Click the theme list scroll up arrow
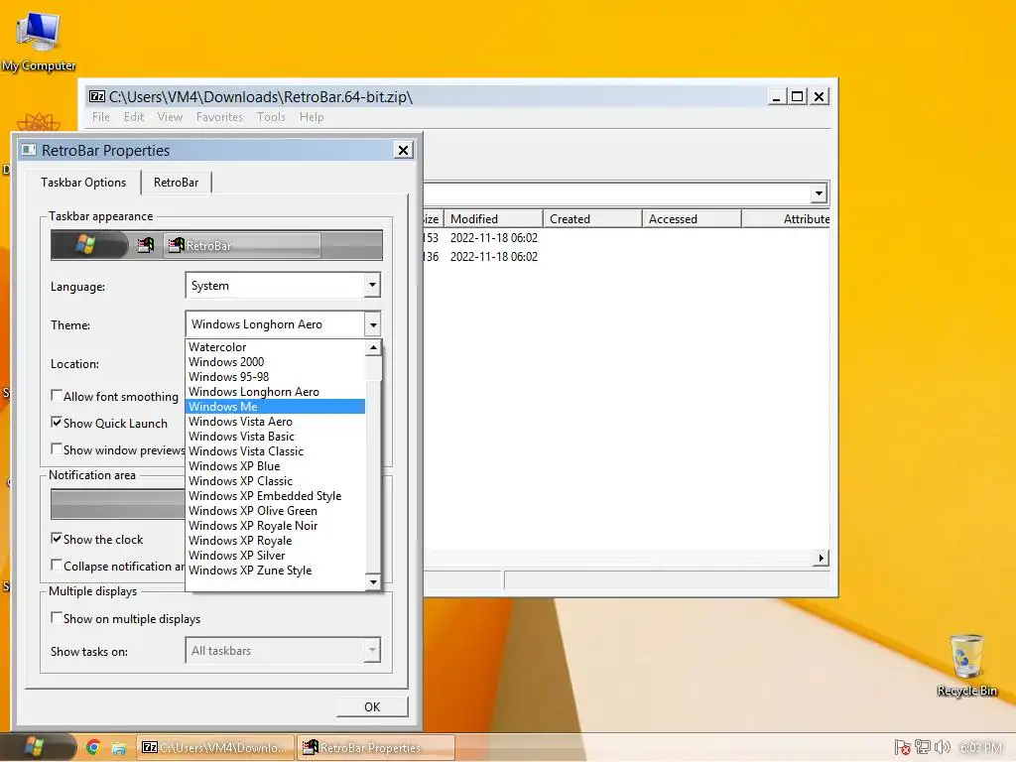The image size is (1016, 762). click(373, 348)
